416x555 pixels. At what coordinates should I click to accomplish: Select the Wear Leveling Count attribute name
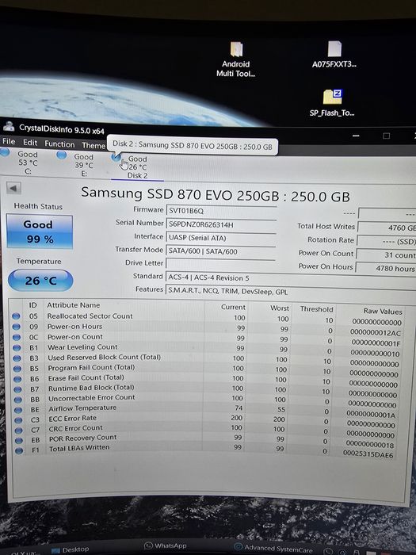pyautogui.click(x=82, y=347)
